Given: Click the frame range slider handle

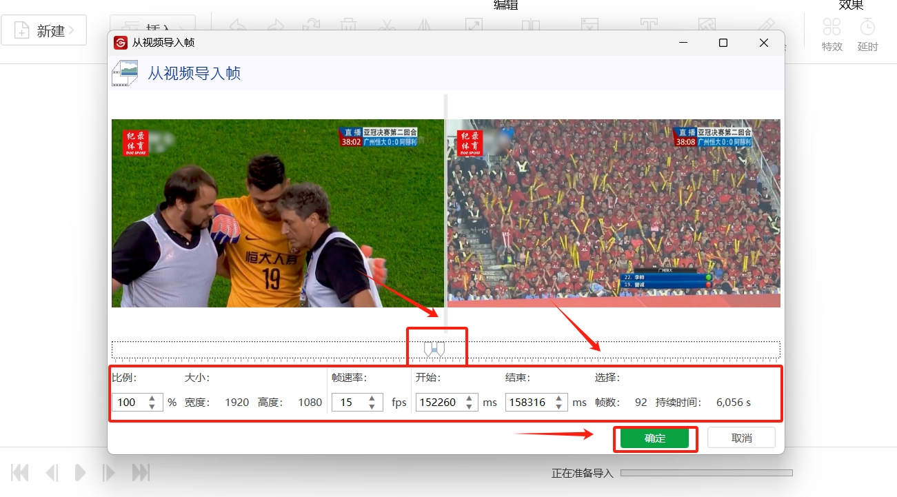Looking at the screenshot, I should (x=434, y=349).
